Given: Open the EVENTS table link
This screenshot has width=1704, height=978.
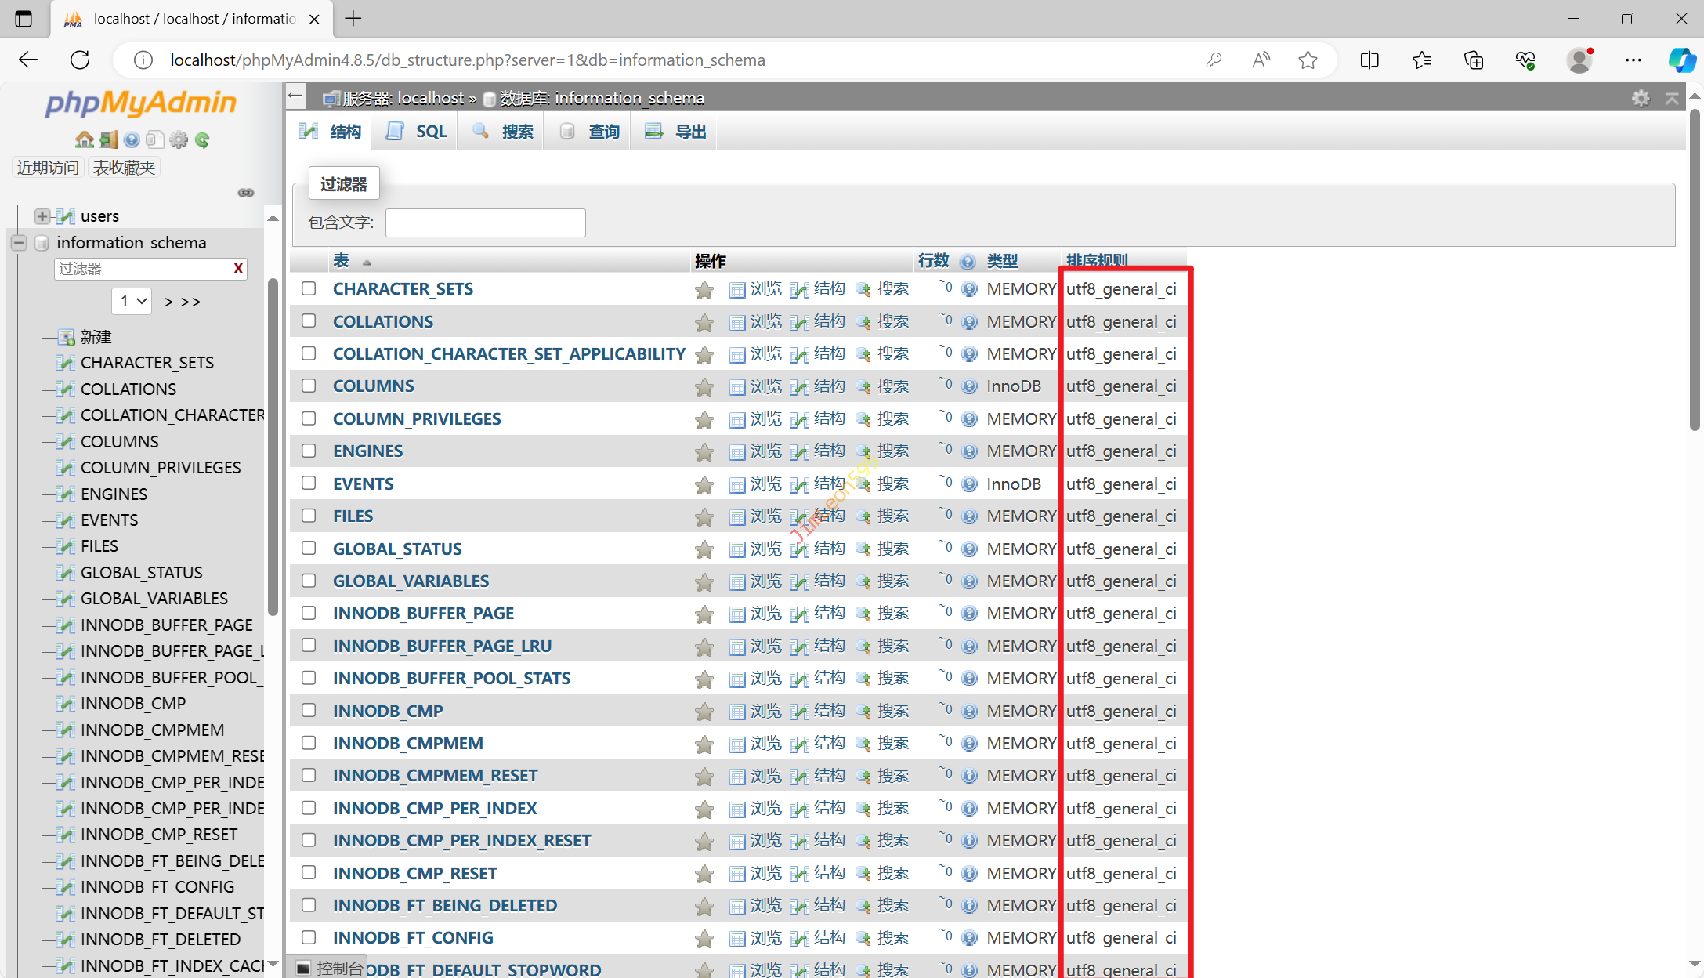Looking at the screenshot, I should pyautogui.click(x=363, y=484).
